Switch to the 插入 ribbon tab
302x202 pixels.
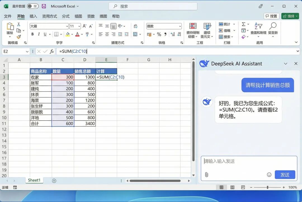point(33,16)
